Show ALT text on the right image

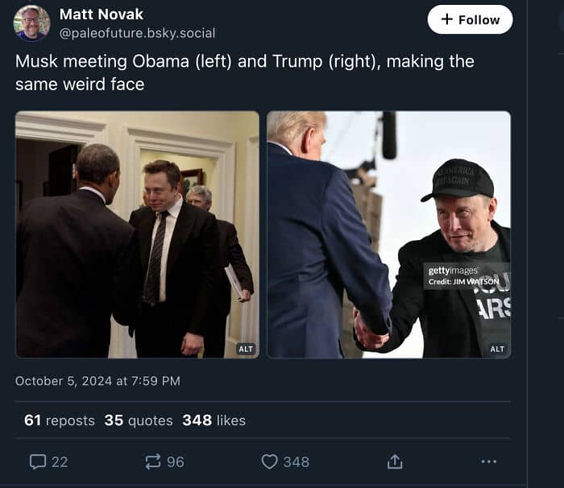497,349
